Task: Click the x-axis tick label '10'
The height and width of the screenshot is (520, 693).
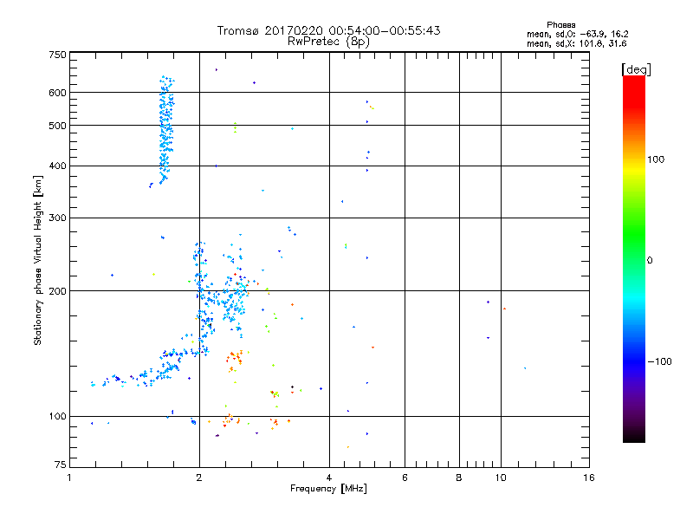Action: point(501,478)
